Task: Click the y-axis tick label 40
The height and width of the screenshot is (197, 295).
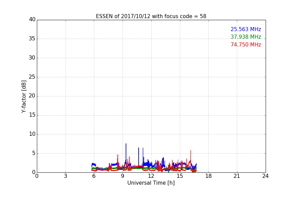Action: coord(32,19)
